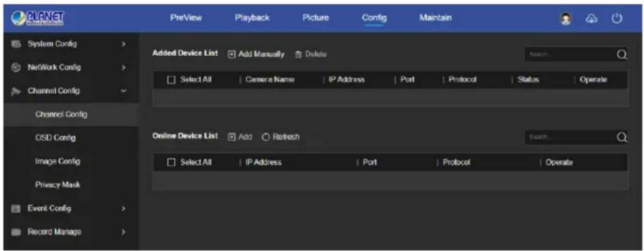
Task: Click the Added Device List search magnifier
Action: coord(622,54)
